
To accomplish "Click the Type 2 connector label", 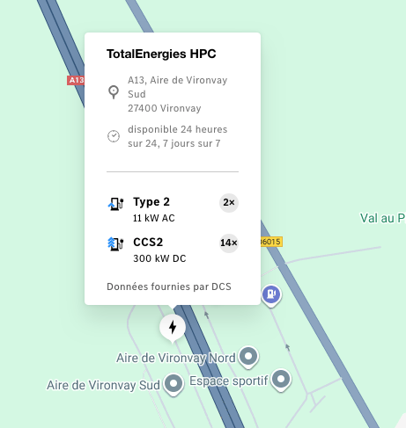I will tap(151, 202).
